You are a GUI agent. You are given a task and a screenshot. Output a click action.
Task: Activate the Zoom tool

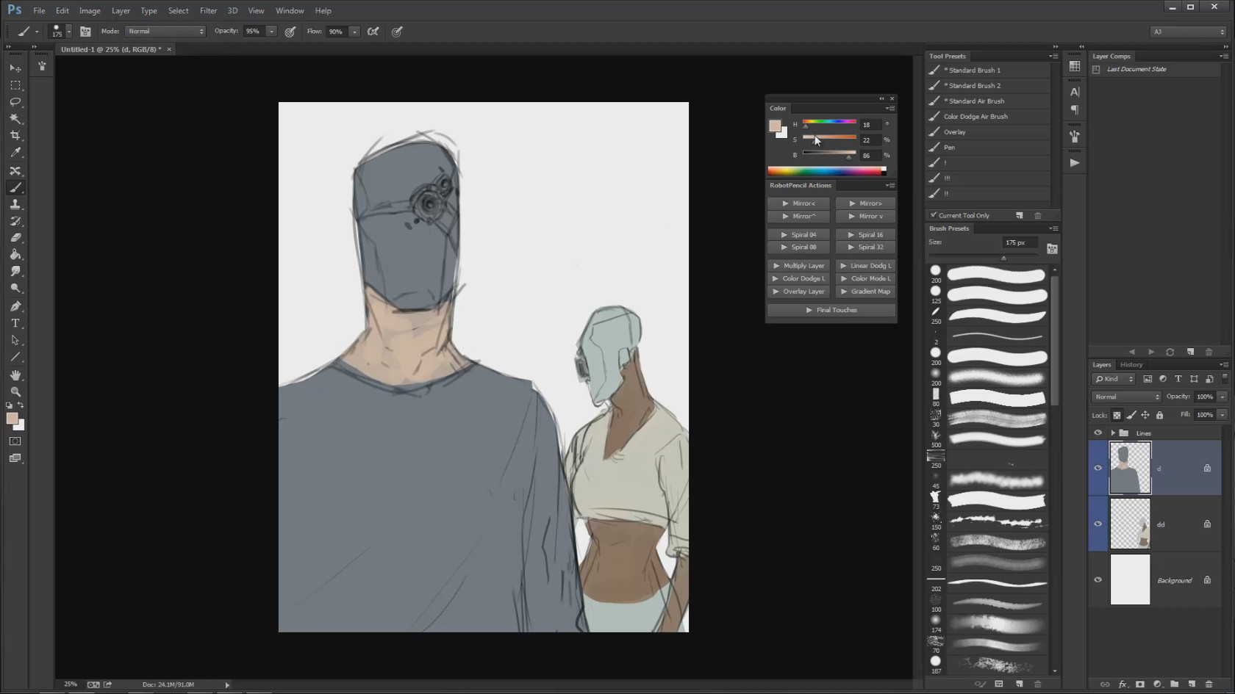click(x=15, y=391)
